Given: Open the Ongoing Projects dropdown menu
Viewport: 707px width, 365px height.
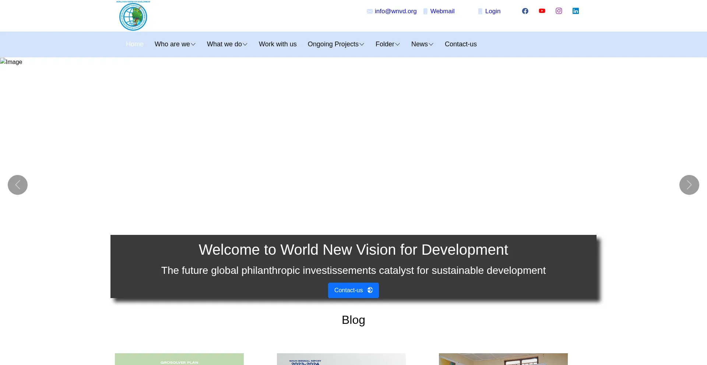Looking at the screenshot, I should tap(336, 44).
